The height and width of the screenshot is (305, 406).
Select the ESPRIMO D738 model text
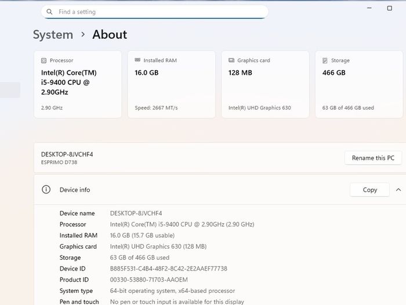(59, 162)
